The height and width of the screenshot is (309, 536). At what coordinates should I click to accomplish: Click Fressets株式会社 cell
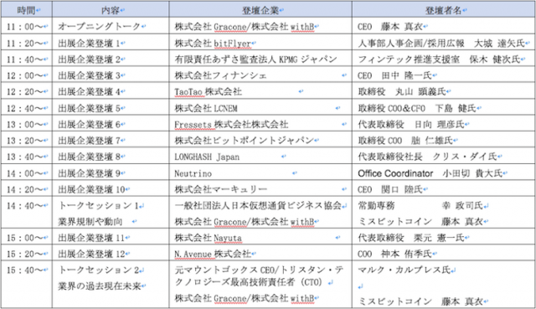260,124
